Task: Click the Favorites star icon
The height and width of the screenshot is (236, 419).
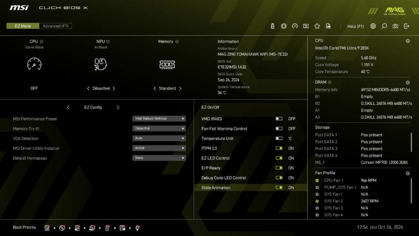Action: tap(317, 26)
